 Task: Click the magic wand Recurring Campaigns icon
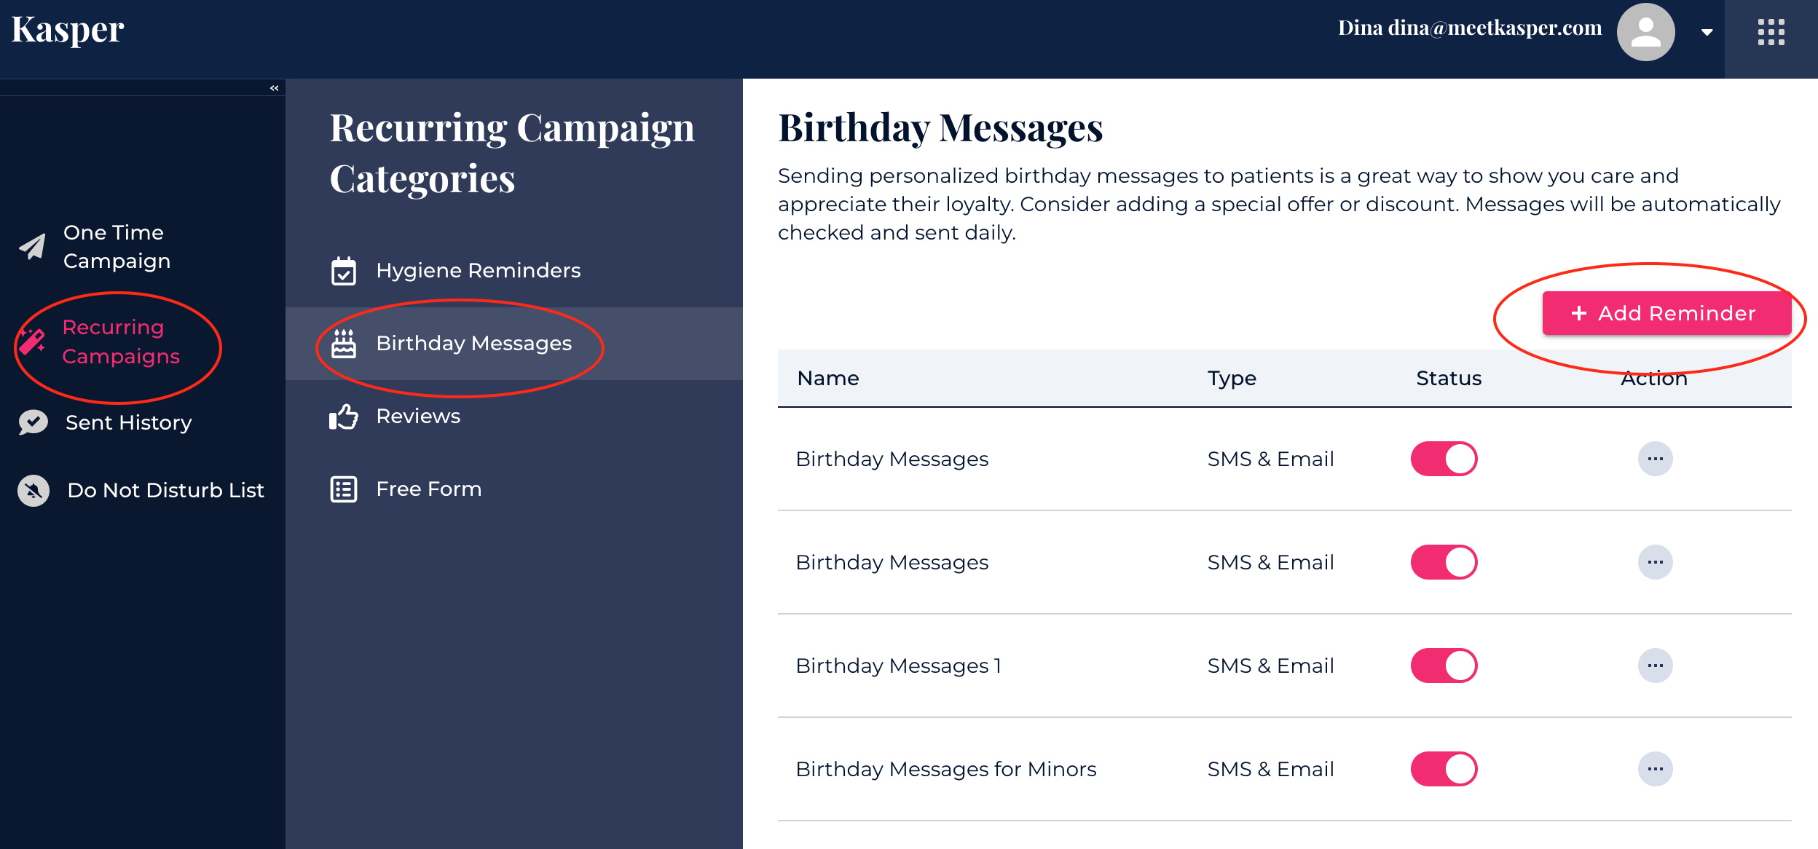(33, 341)
